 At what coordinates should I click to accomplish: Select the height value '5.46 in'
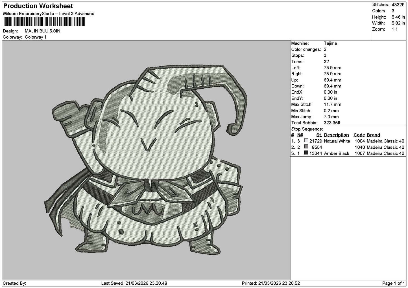click(398, 17)
